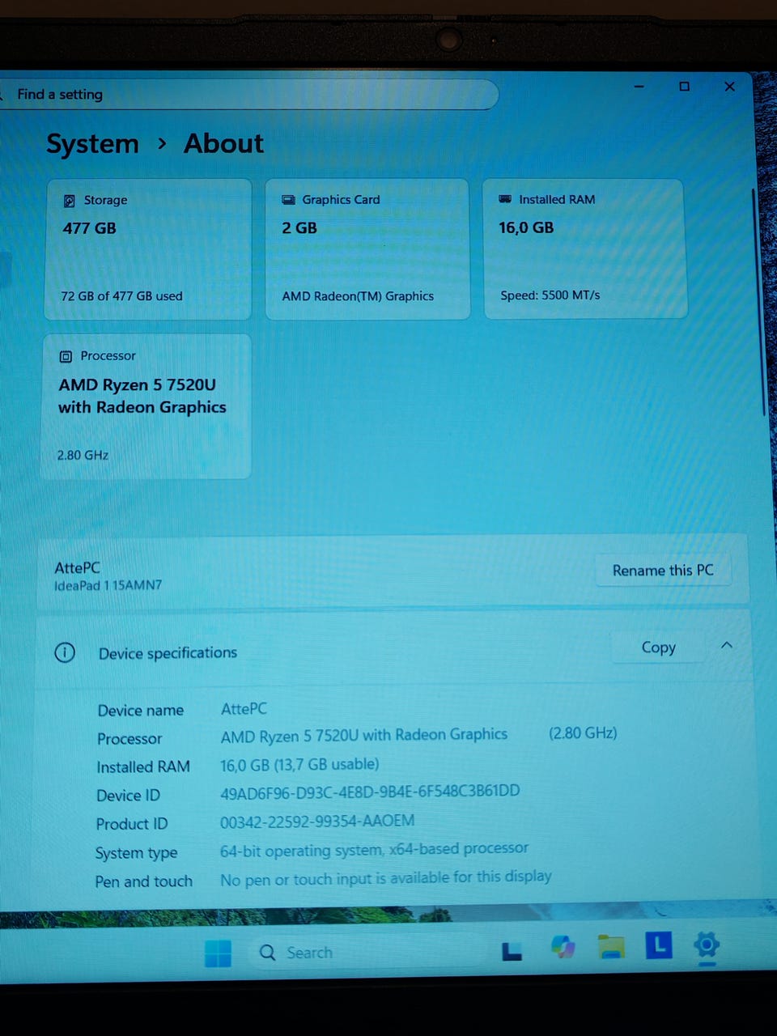Click the 16,0 GB (13,7 GB usable) text
Screen dimensions: 777x1036
point(299,764)
